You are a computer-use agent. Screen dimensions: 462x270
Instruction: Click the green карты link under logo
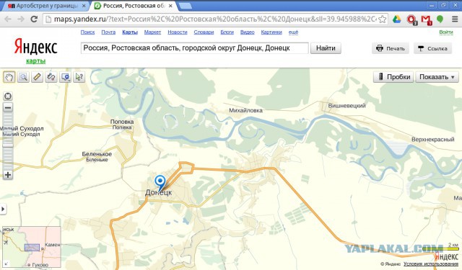tap(35, 60)
